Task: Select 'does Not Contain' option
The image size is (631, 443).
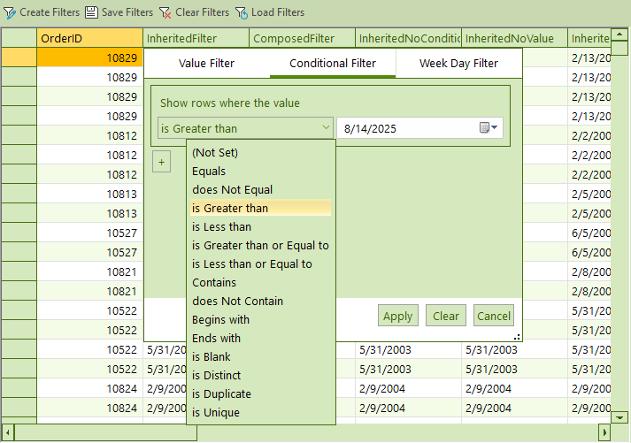Action: (237, 302)
